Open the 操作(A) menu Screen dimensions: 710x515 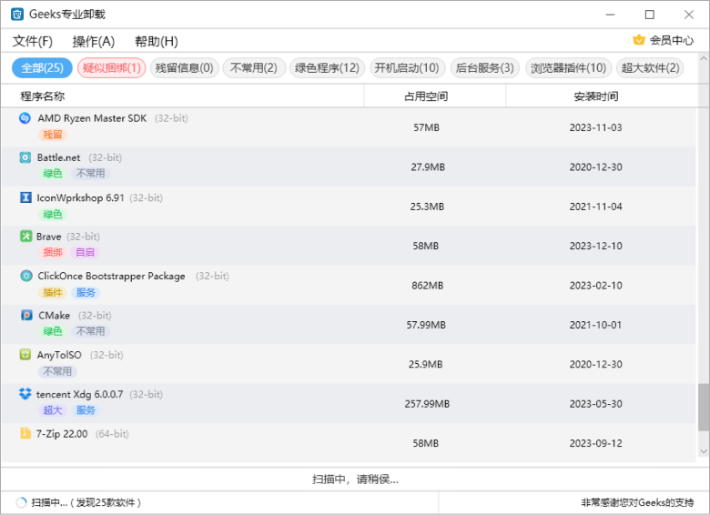coord(94,41)
